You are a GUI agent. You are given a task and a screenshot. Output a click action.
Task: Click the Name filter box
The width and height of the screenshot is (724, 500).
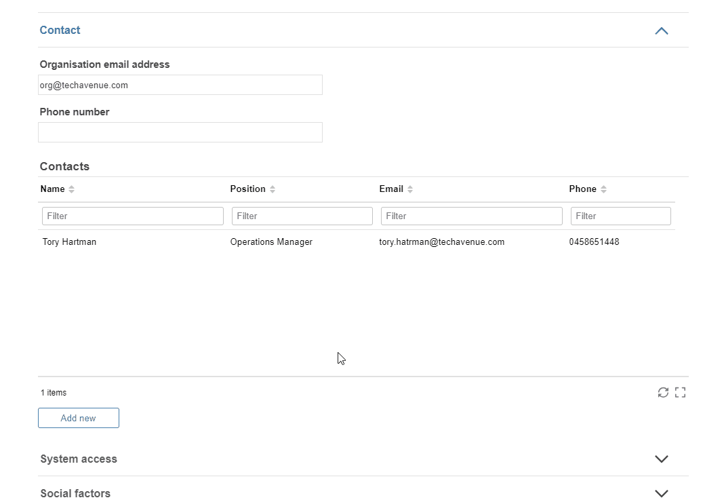click(133, 216)
